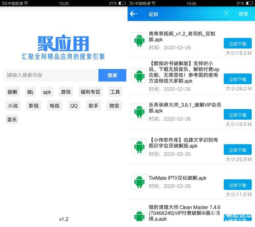Image resolution: width=255 pixels, height=227 pixels.
Task: Download 迅捷文字识别 with 立即下载
Action: 238,150
